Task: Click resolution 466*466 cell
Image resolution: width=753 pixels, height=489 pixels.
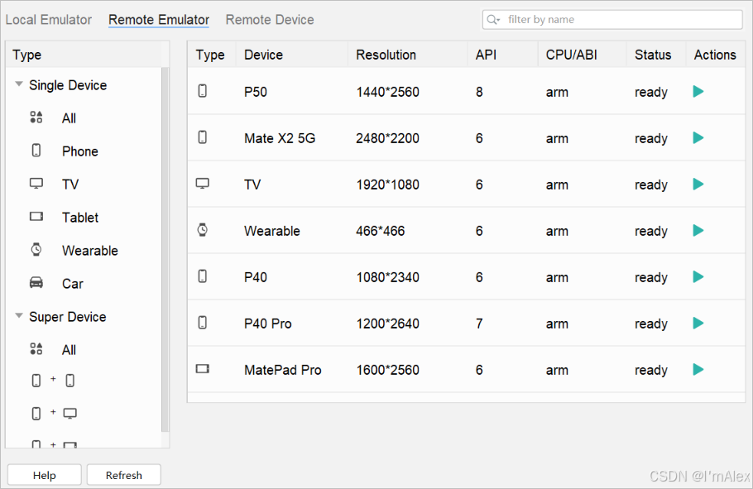Action: 381,231
